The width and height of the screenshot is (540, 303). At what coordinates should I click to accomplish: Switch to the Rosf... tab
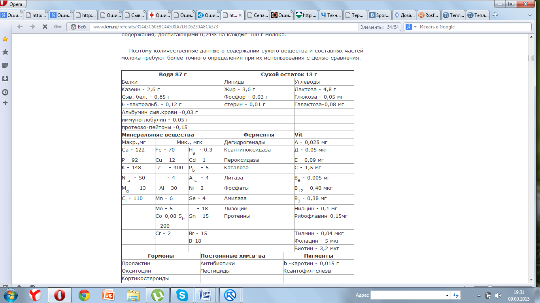(x=428, y=15)
